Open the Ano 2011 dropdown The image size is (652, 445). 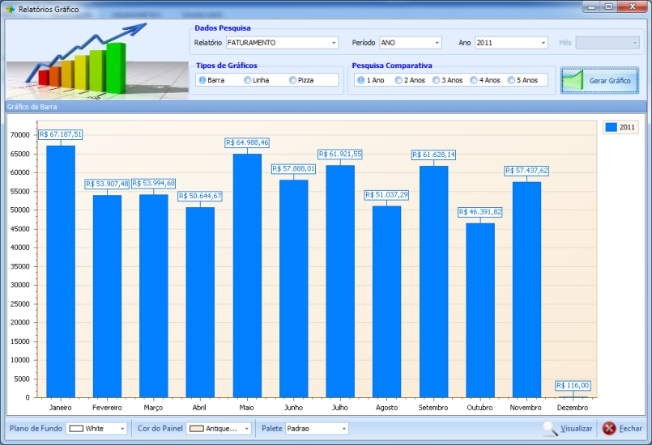[543, 43]
